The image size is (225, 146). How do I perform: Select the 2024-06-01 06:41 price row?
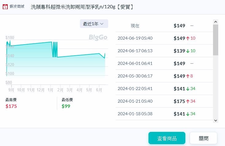point(164,63)
